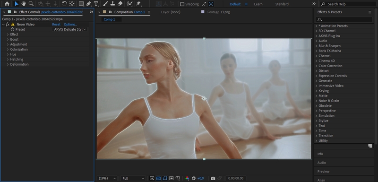This screenshot has width=378, height=182.
Task: Select the Puppet Pin tool
Action: pyautogui.click(x=138, y=4)
